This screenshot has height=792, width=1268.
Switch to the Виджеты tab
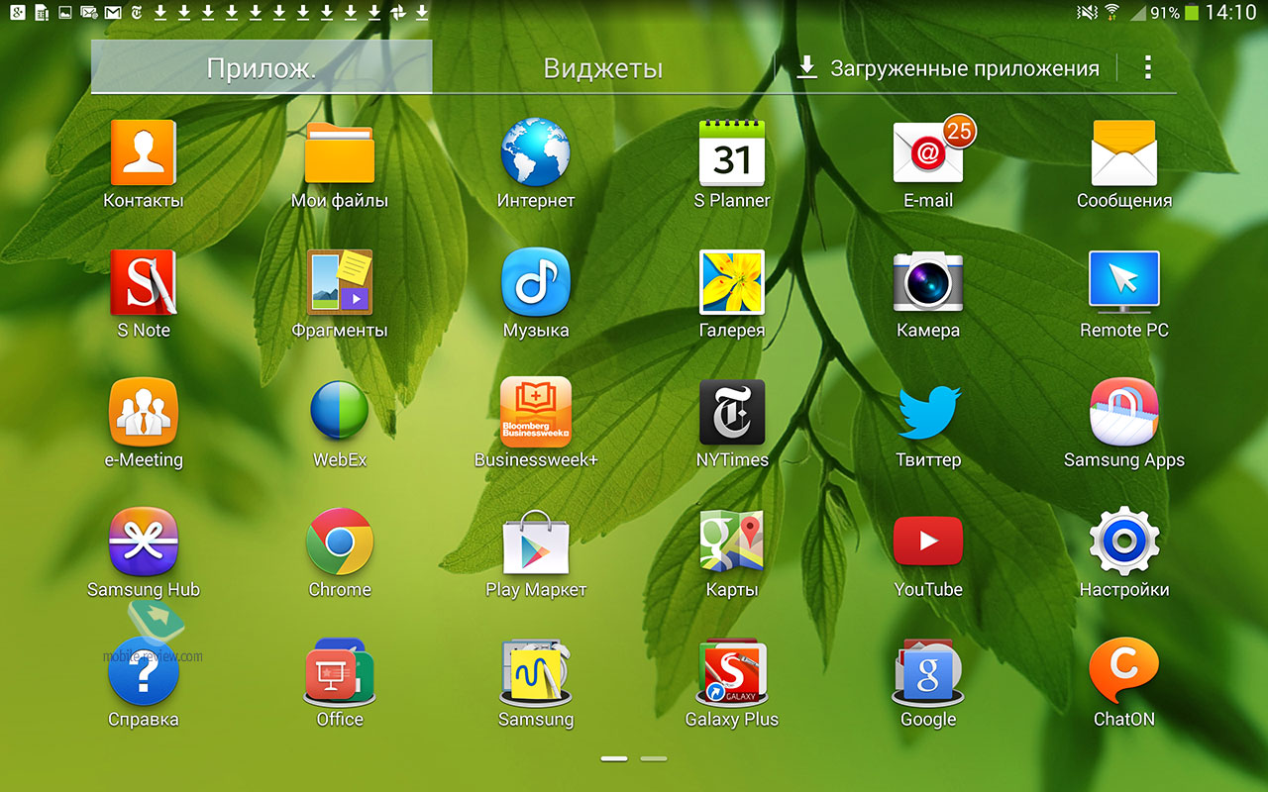click(x=603, y=67)
